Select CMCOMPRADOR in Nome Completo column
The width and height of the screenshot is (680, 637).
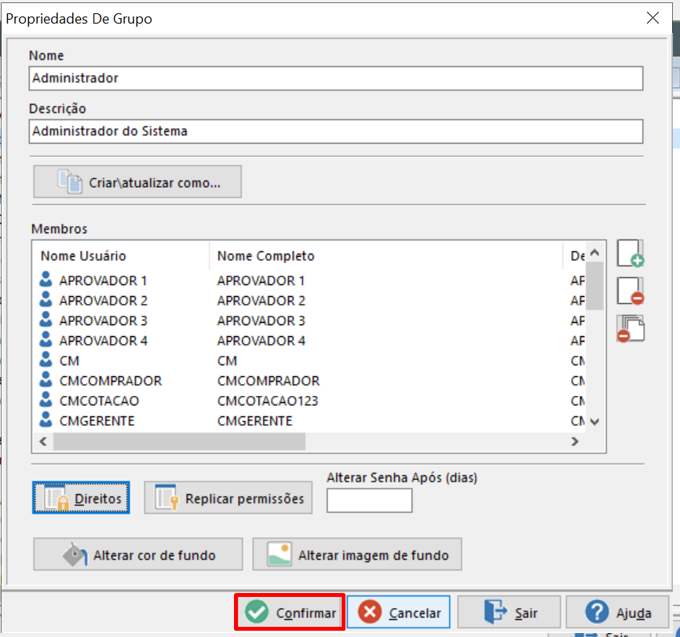(269, 381)
